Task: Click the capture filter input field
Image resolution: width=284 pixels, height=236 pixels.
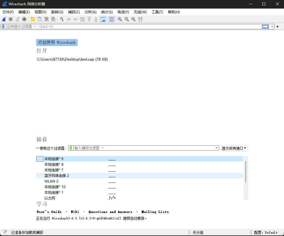Action: 144,148
